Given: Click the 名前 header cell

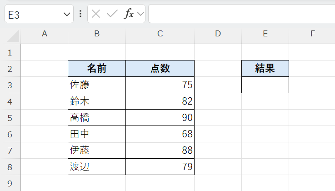Looking at the screenshot, I should pos(97,69).
